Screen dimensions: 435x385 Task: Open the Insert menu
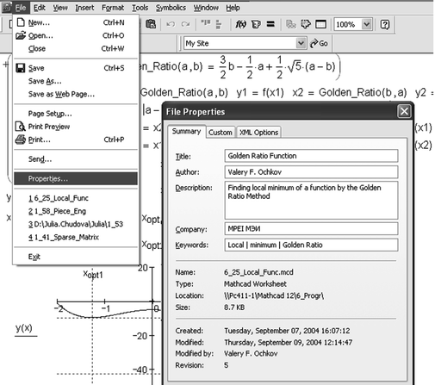tap(84, 8)
